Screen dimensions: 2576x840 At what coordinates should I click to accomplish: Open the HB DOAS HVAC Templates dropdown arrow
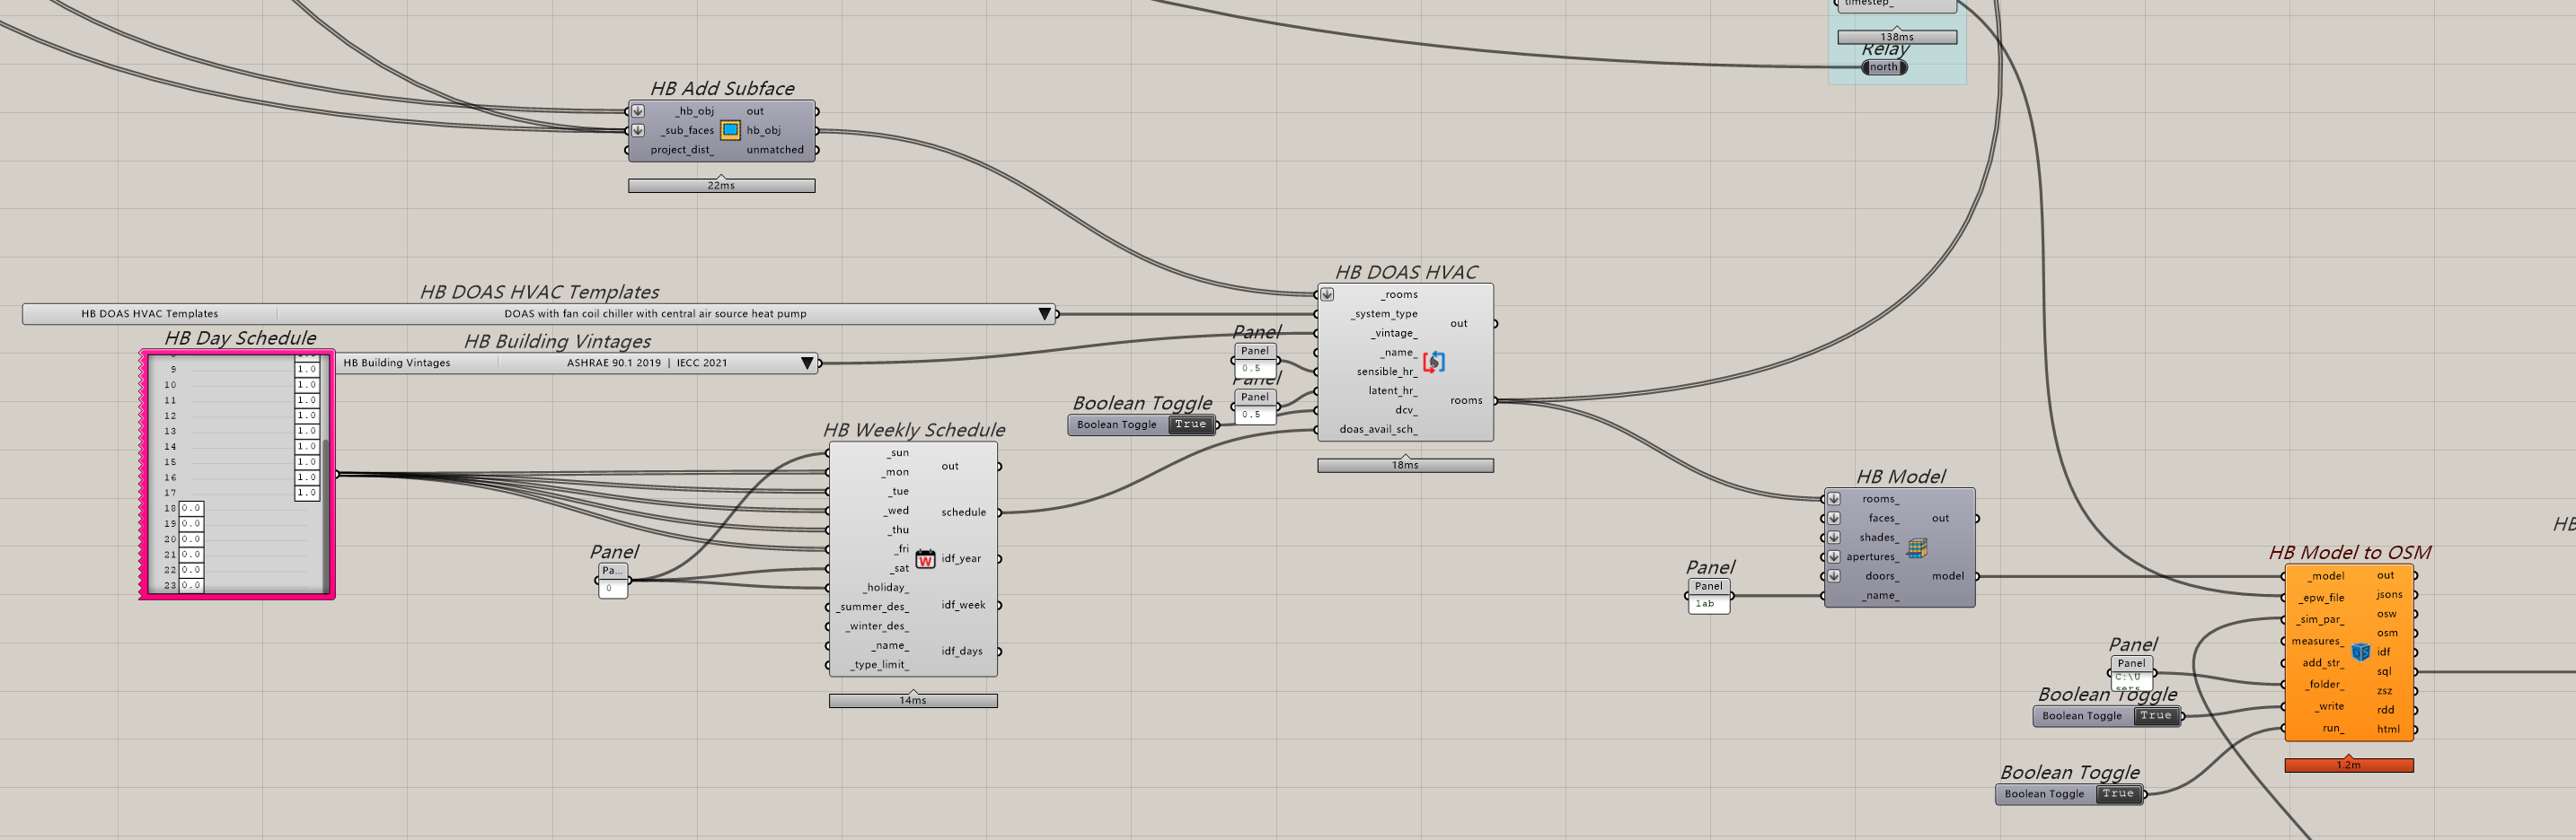click(1044, 313)
